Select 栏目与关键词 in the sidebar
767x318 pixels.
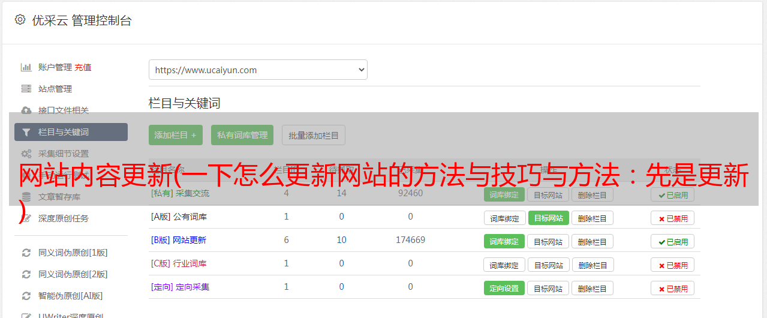(71, 132)
